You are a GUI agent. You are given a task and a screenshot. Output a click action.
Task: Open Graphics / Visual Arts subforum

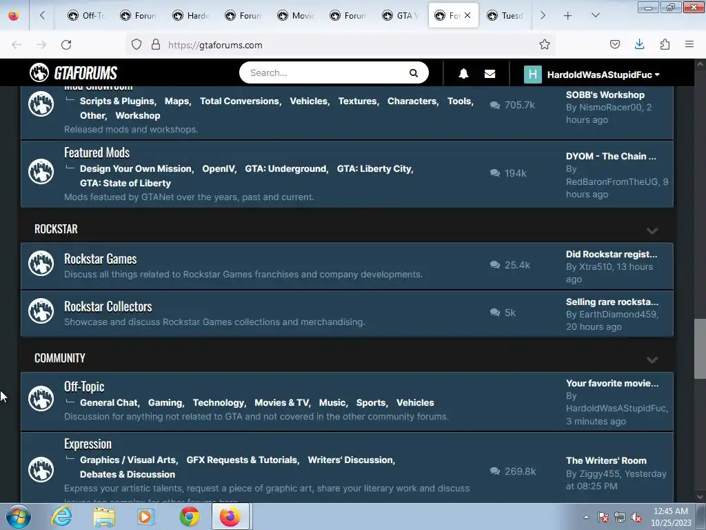coord(128,460)
